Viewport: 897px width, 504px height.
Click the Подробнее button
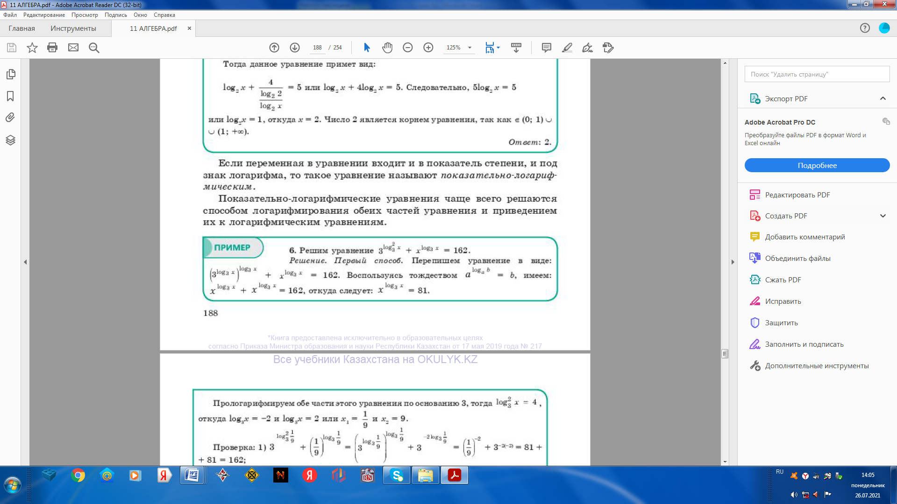pyautogui.click(x=817, y=165)
